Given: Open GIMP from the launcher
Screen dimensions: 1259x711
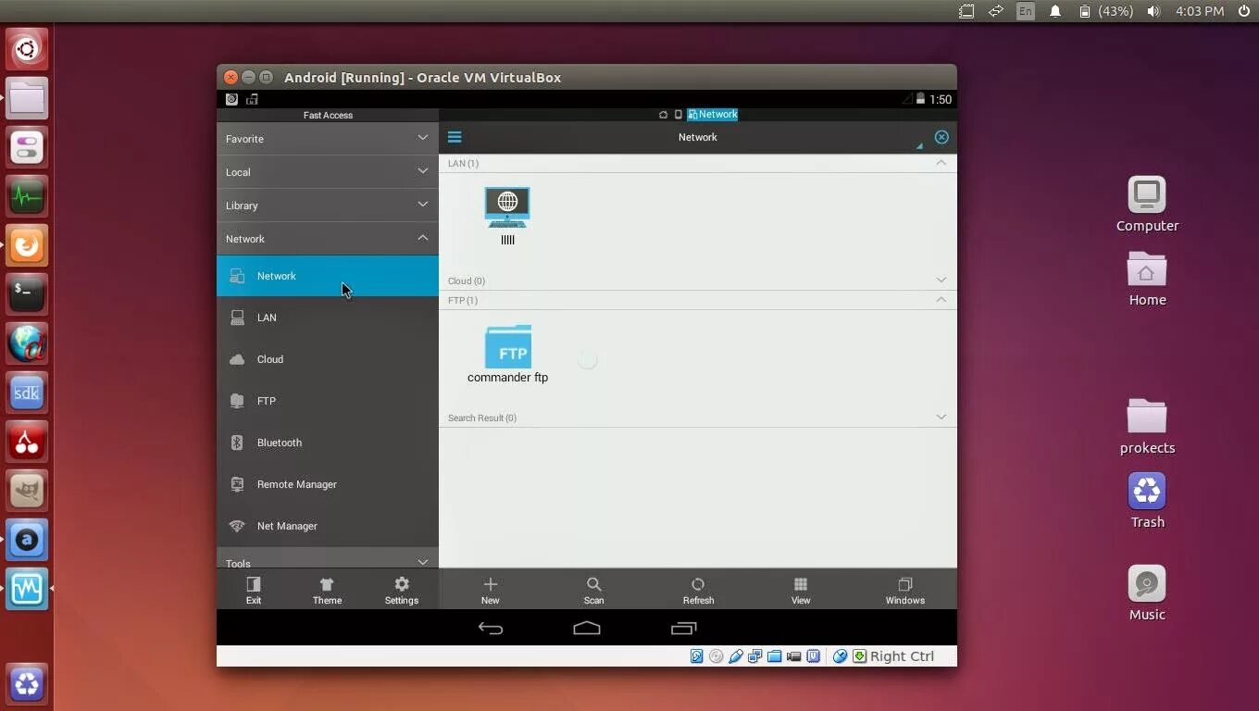Looking at the screenshot, I should (27, 491).
